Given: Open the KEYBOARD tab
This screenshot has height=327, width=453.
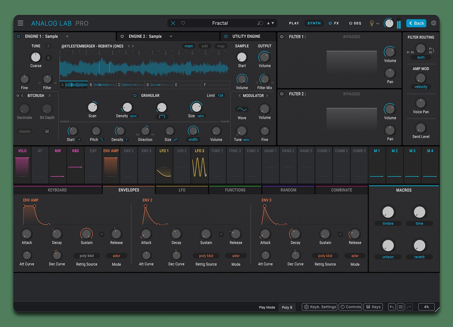Looking at the screenshot, I should (57, 190).
